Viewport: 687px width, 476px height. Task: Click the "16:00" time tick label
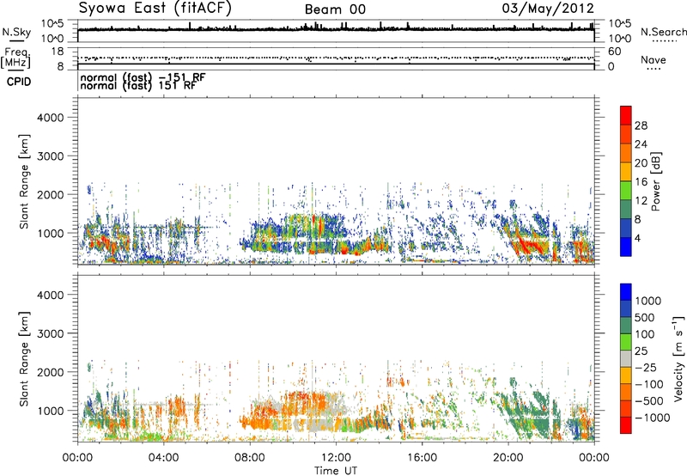[422, 458]
